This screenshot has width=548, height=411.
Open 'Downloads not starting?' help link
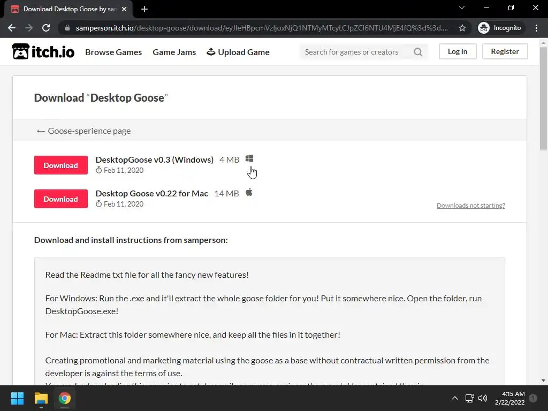[471, 205]
